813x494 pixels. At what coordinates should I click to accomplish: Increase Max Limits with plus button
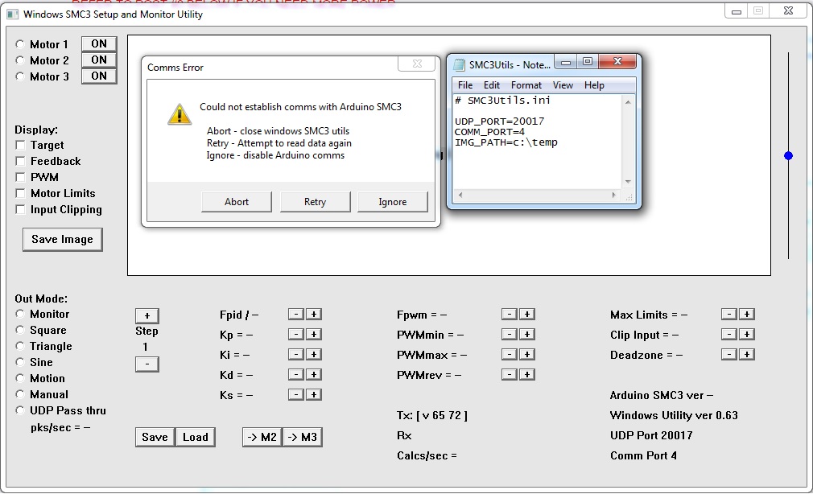[746, 314]
